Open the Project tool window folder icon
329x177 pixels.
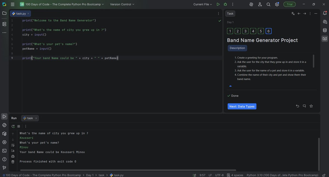tap(4, 13)
